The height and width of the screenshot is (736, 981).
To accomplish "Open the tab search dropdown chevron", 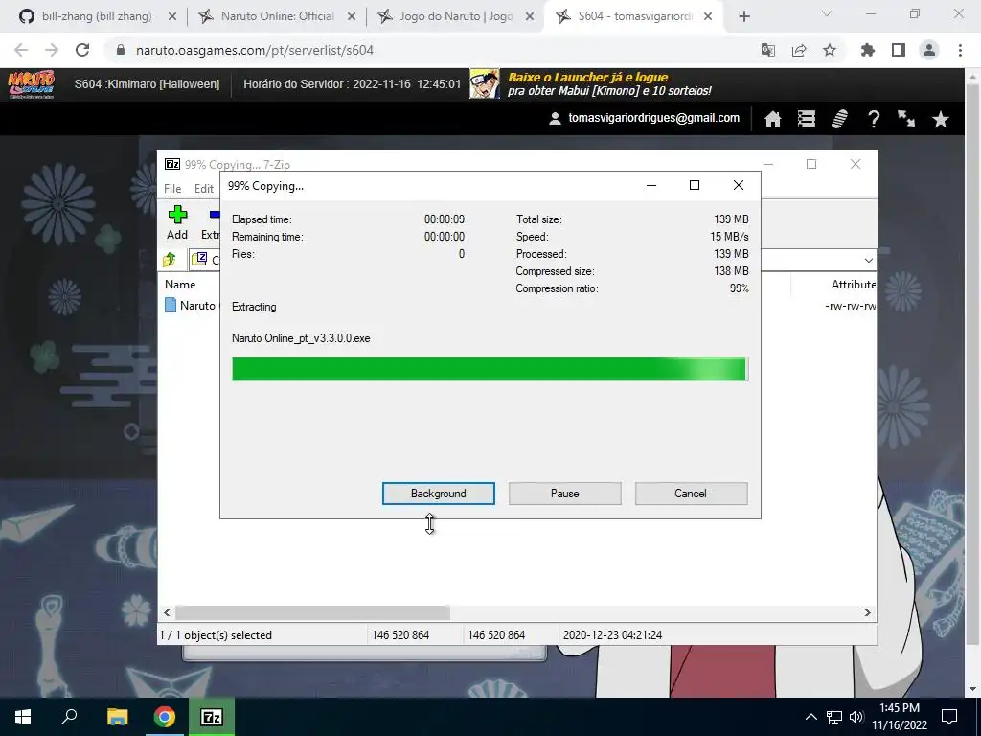I will click(827, 13).
